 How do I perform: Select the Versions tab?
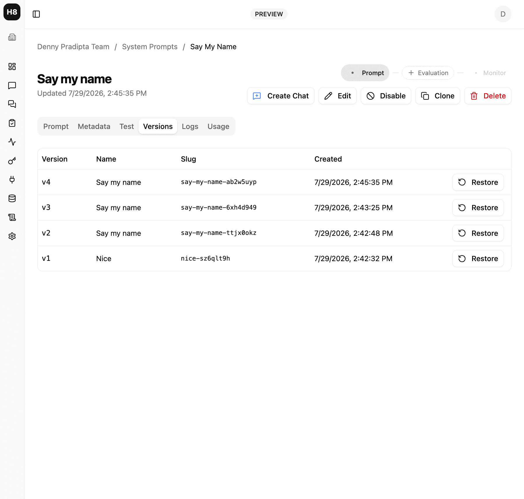(158, 126)
